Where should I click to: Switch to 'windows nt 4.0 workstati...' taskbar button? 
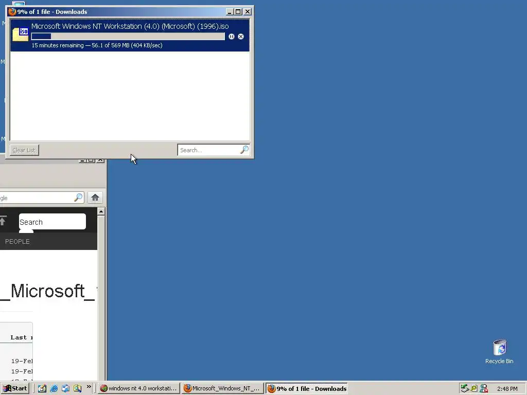139,389
